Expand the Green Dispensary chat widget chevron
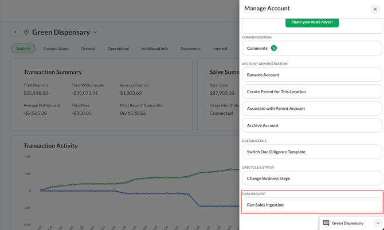 378,223
